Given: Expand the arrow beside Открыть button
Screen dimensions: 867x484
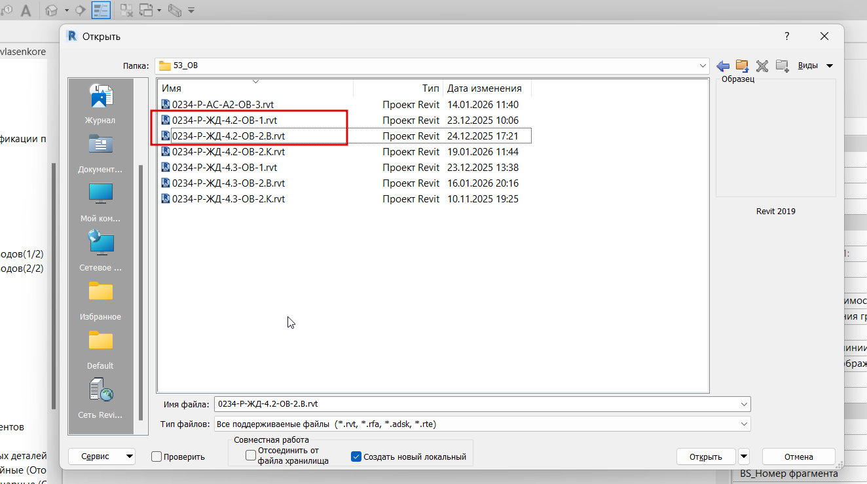Looking at the screenshot, I should point(744,456).
